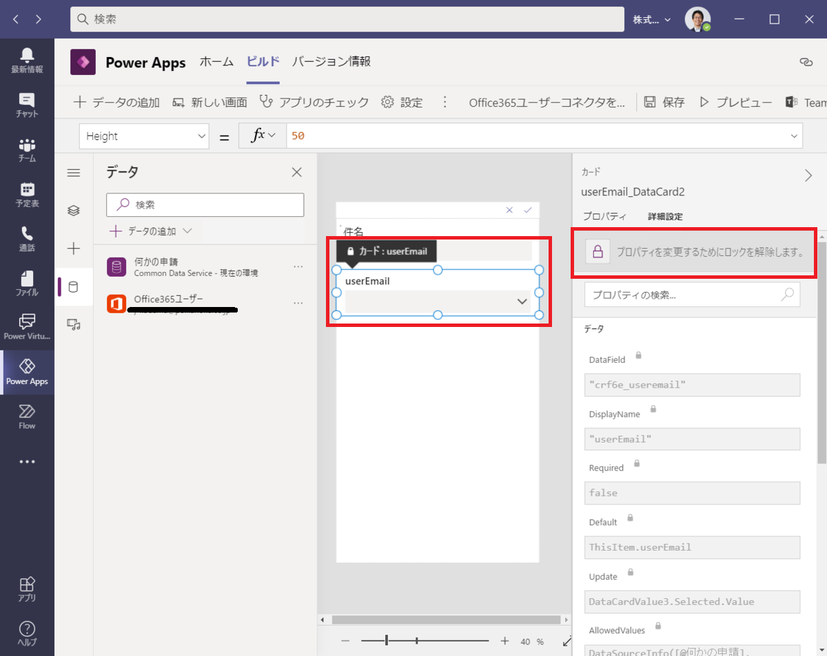The image size is (827, 656).
Task: Zoom out with the minus button
Action: (x=345, y=641)
